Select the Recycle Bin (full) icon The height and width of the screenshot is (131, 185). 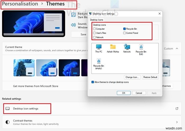click(x=141, y=50)
